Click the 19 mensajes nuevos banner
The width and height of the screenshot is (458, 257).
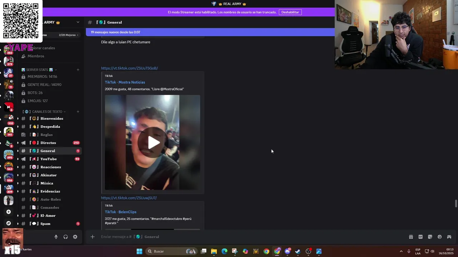(x=210, y=32)
